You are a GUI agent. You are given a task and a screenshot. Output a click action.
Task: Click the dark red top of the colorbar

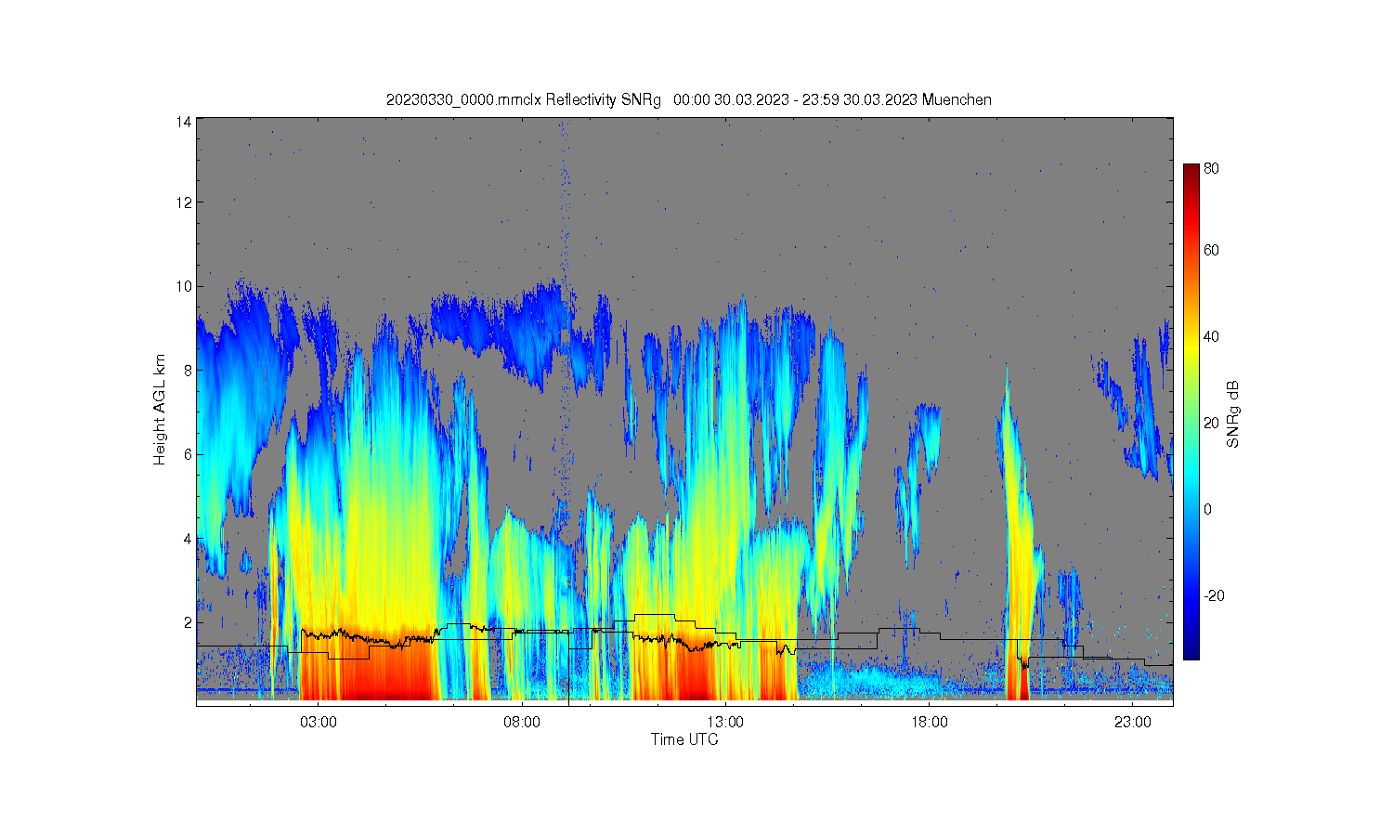coord(1191,171)
